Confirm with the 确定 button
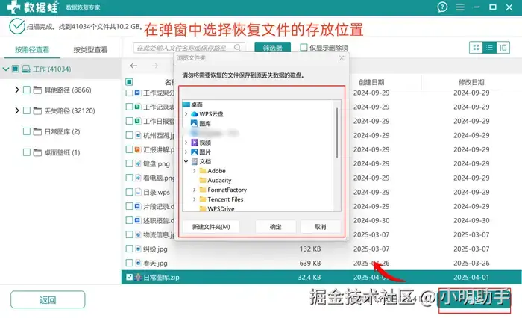Screen dimensions: 522x318 point(276,227)
